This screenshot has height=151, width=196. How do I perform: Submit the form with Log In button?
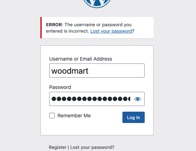[x=133, y=117]
